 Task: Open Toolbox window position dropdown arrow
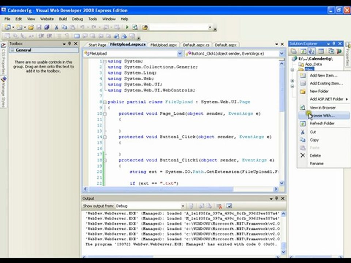(64, 44)
